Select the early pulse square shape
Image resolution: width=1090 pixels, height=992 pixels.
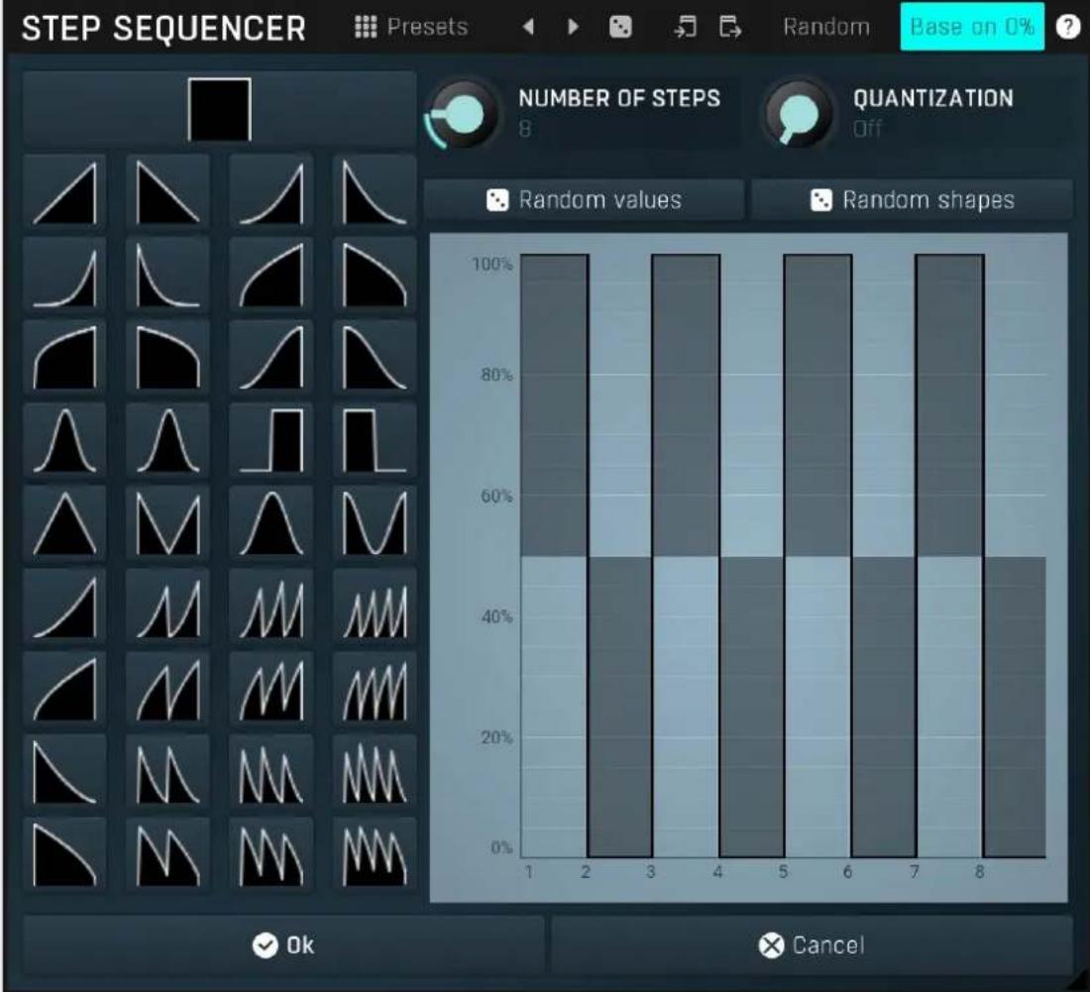(374, 441)
